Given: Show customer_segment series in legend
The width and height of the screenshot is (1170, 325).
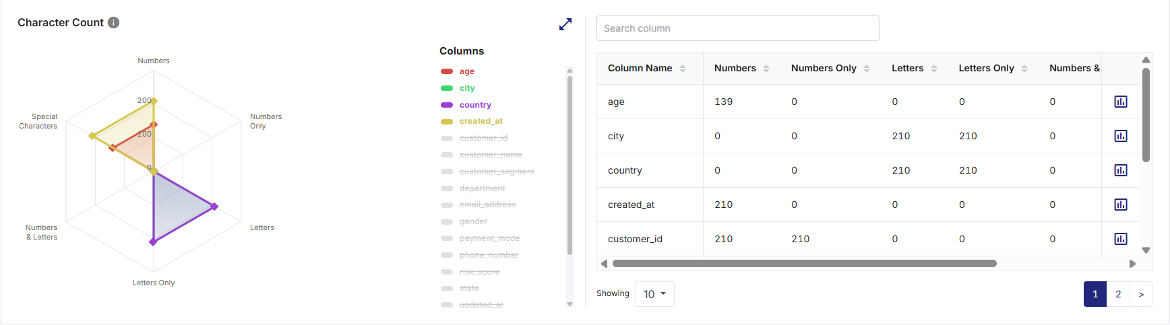Looking at the screenshot, I should point(487,172).
